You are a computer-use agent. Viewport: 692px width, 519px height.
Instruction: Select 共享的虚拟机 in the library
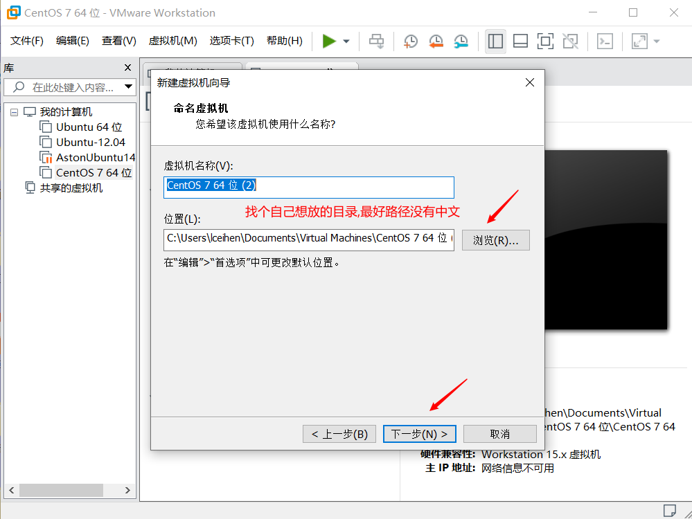[x=71, y=188]
